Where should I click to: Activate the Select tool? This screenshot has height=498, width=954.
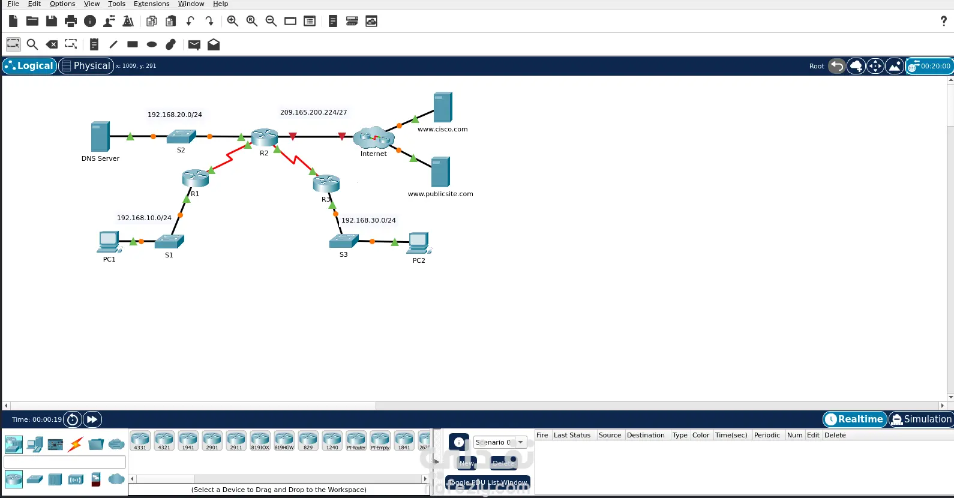click(13, 44)
